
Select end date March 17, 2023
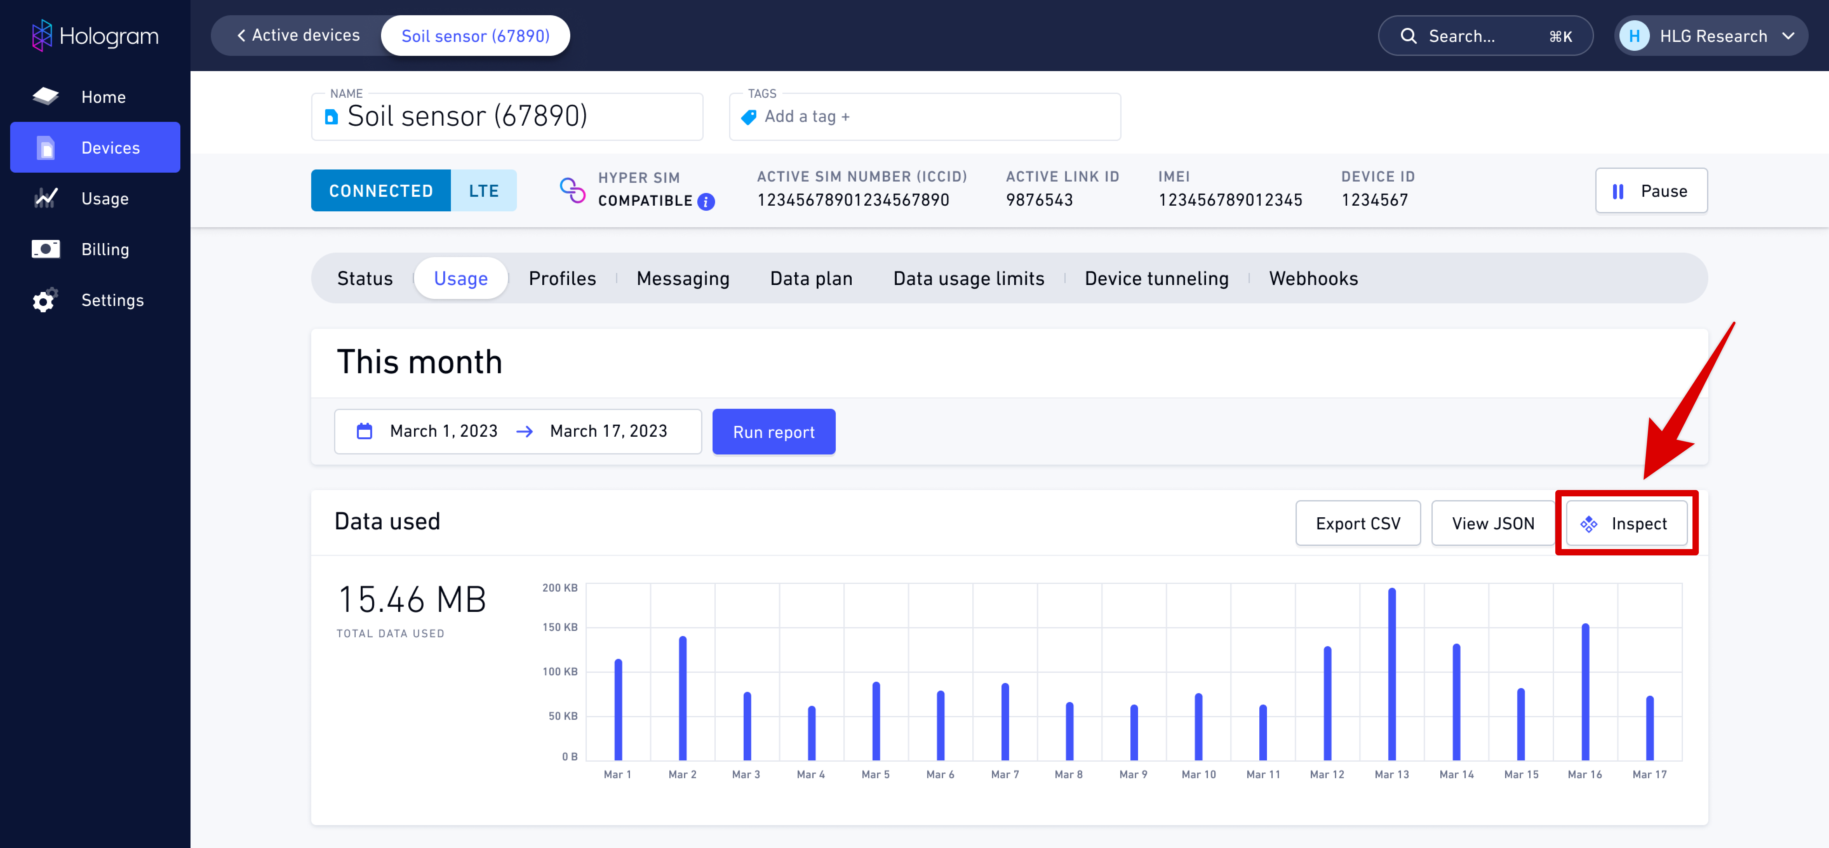click(x=608, y=431)
